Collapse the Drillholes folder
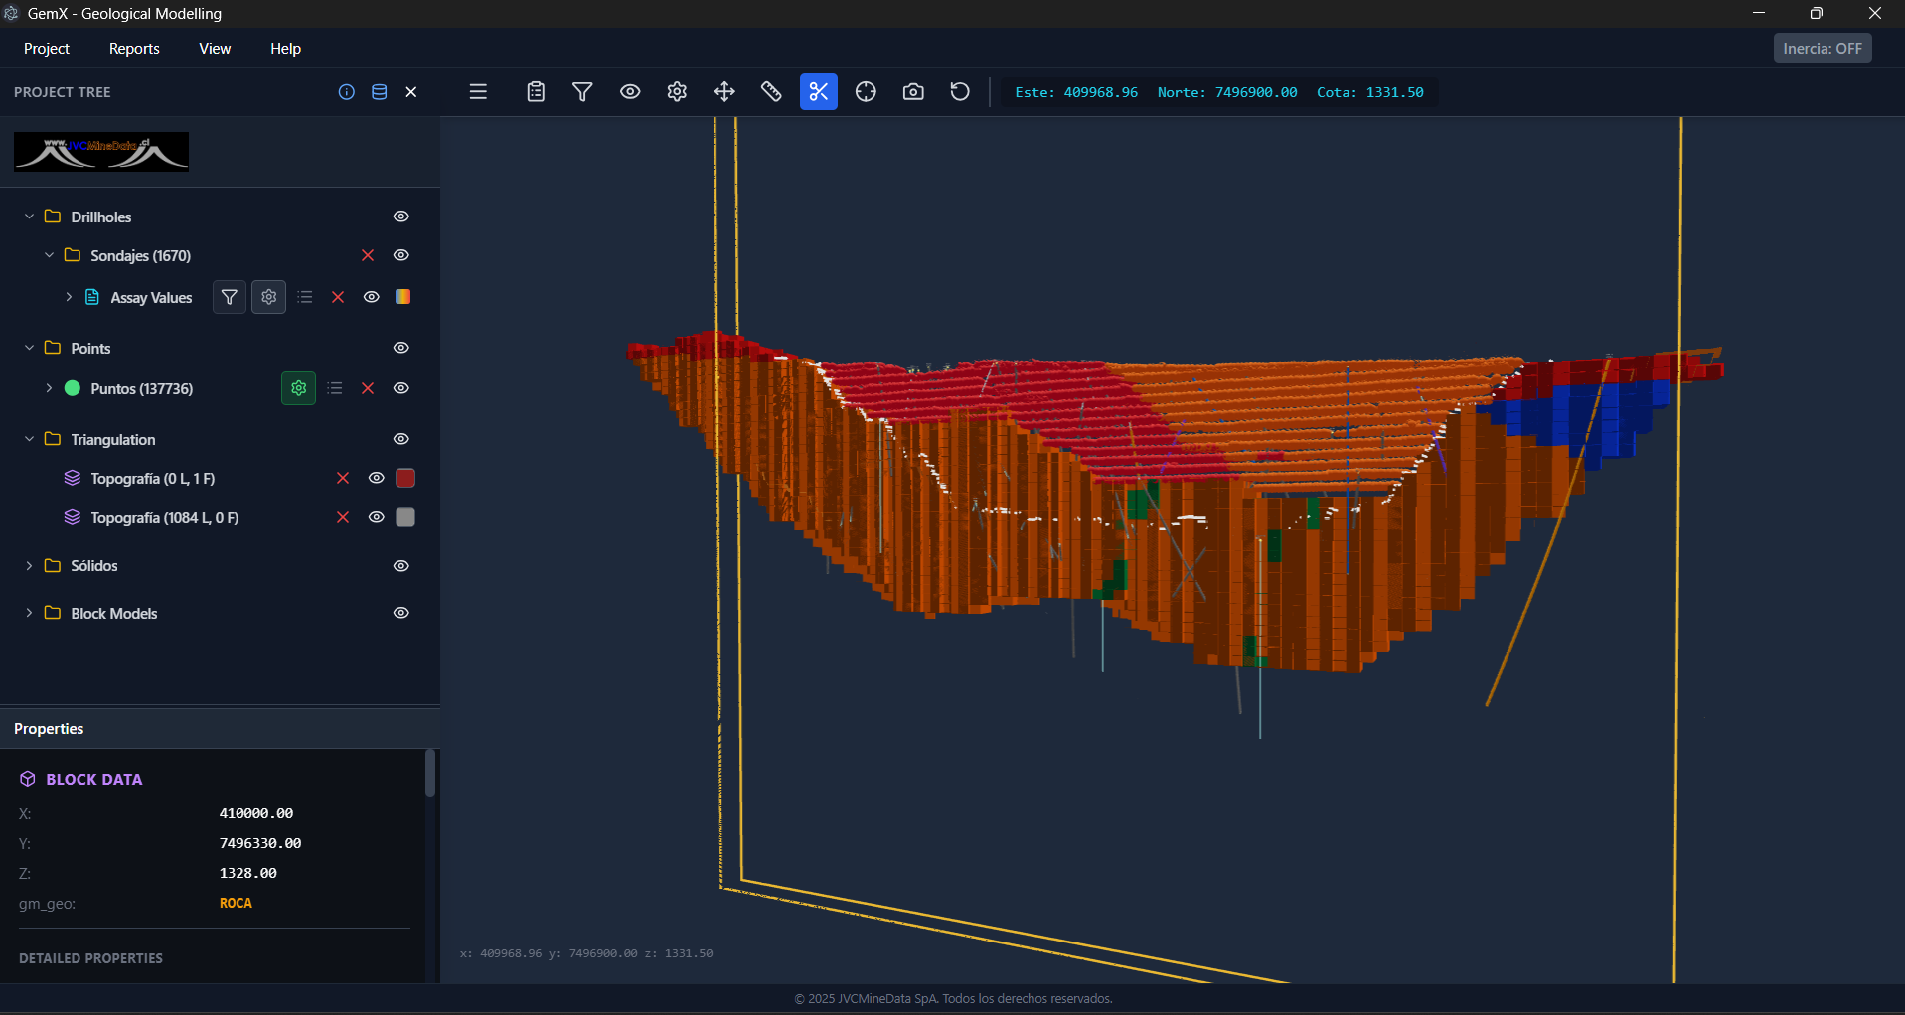 coord(29,217)
